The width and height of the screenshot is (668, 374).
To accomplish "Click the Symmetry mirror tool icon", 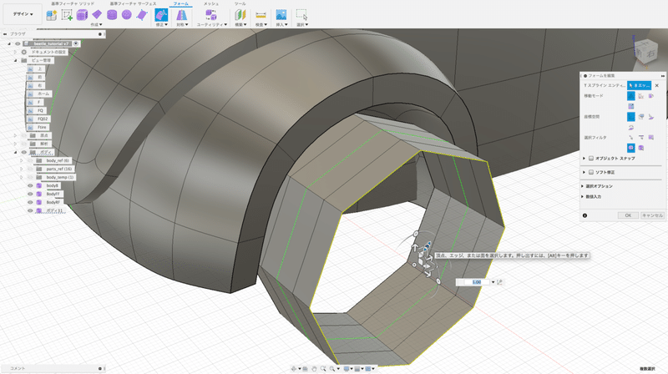I will (x=181, y=15).
